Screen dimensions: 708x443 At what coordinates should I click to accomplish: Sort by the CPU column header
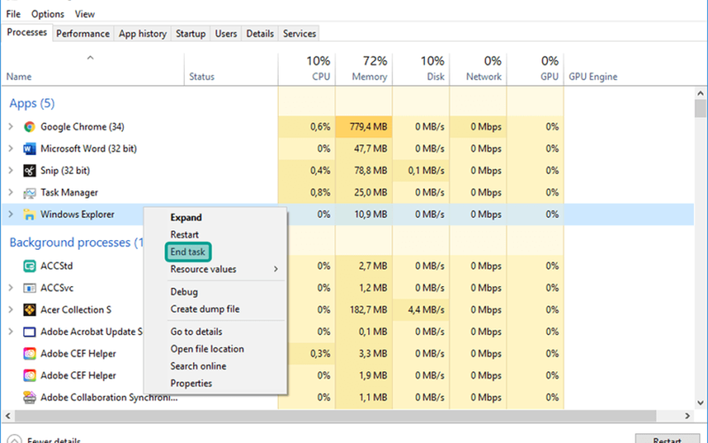pyautogui.click(x=307, y=69)
